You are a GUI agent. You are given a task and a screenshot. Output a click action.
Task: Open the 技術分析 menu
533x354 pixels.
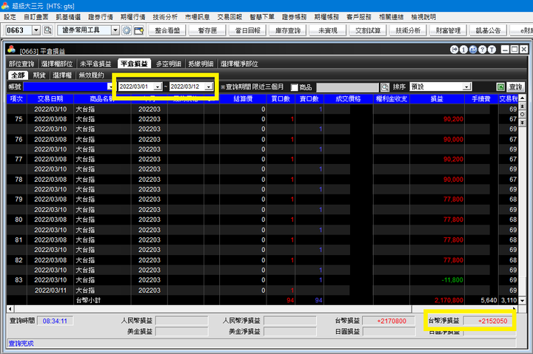(x=165, y=17)
